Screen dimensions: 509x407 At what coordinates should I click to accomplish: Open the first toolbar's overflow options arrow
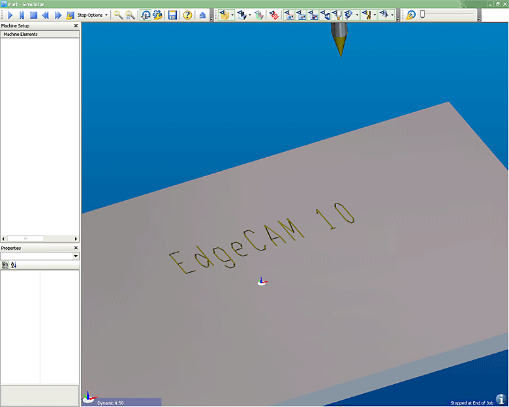coord(211,19)
